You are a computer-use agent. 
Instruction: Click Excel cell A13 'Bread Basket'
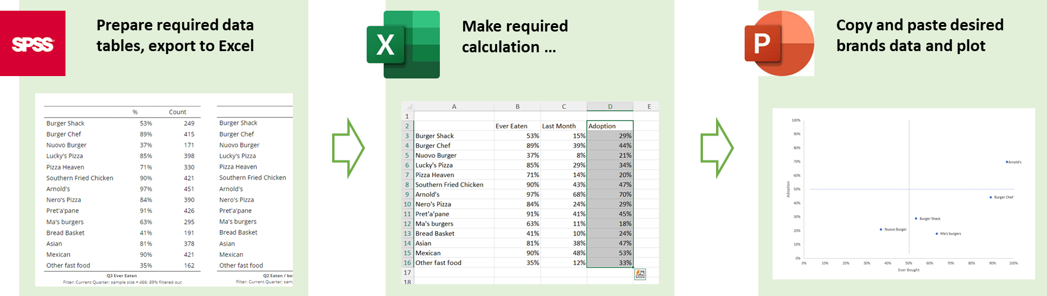point(454,234)
